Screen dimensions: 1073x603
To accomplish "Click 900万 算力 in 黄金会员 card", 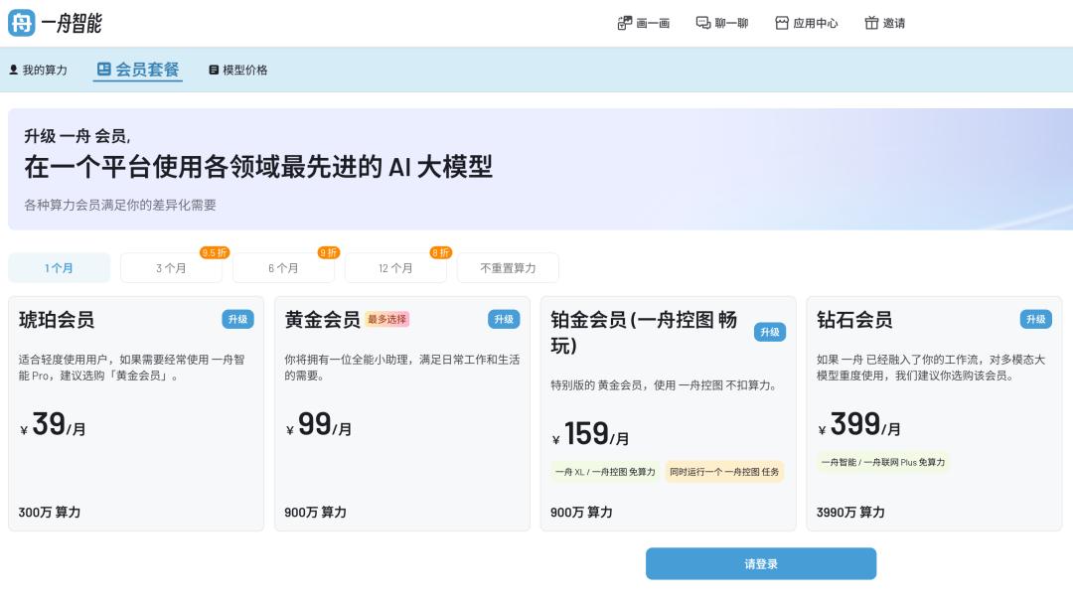I will 316,512.
